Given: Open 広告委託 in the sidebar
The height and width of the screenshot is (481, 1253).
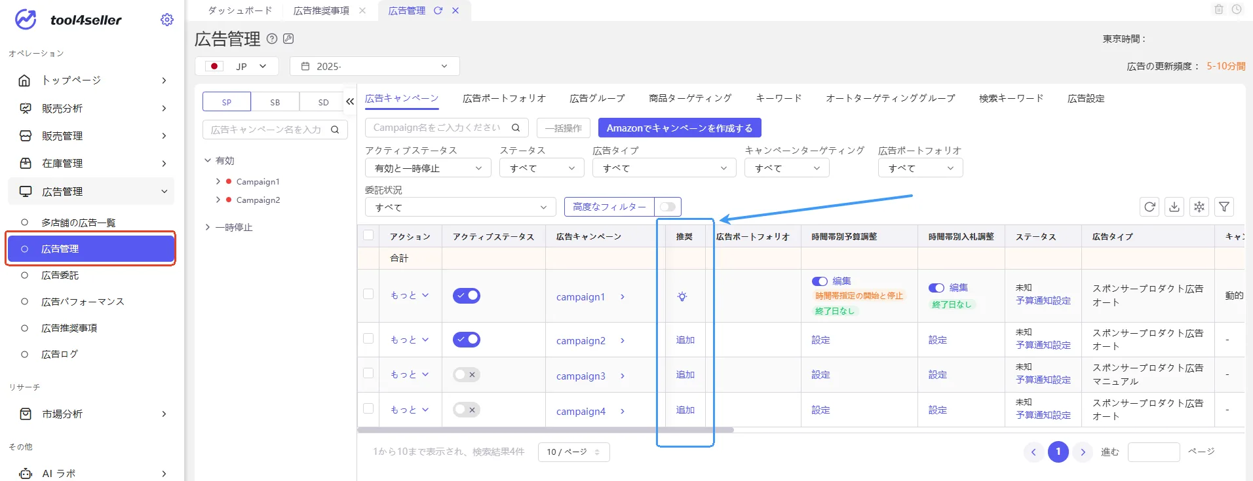Looking at the screenshot, I should click(60, 276).
